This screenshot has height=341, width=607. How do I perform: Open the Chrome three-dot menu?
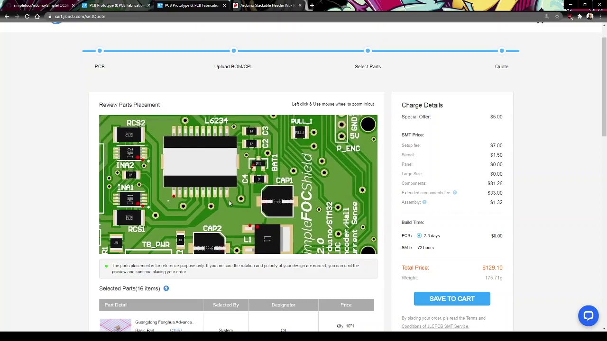600,17
